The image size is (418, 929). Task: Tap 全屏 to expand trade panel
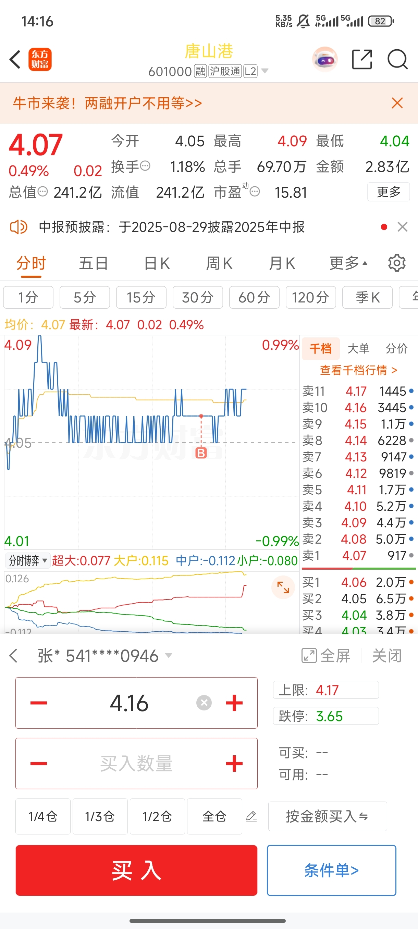tap(326, 656)
